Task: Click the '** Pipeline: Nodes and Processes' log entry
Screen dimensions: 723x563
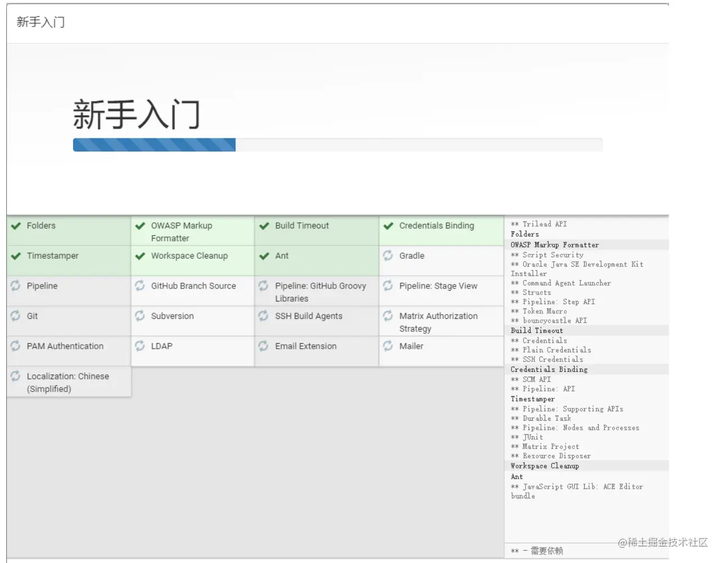Action: pos(575,428)
